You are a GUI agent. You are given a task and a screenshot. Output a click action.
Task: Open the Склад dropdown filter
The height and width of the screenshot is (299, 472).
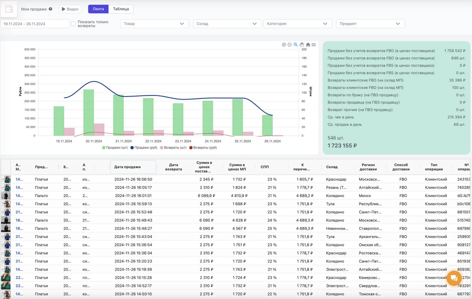[x=227, y=24]
